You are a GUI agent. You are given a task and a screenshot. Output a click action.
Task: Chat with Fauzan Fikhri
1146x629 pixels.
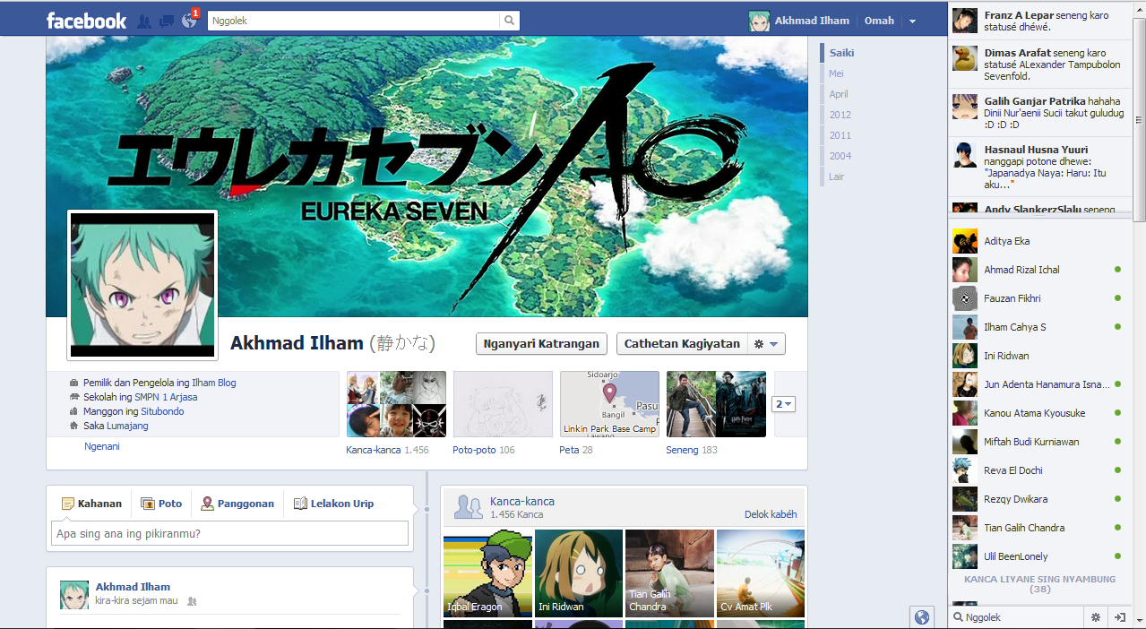coord(1039,298)
